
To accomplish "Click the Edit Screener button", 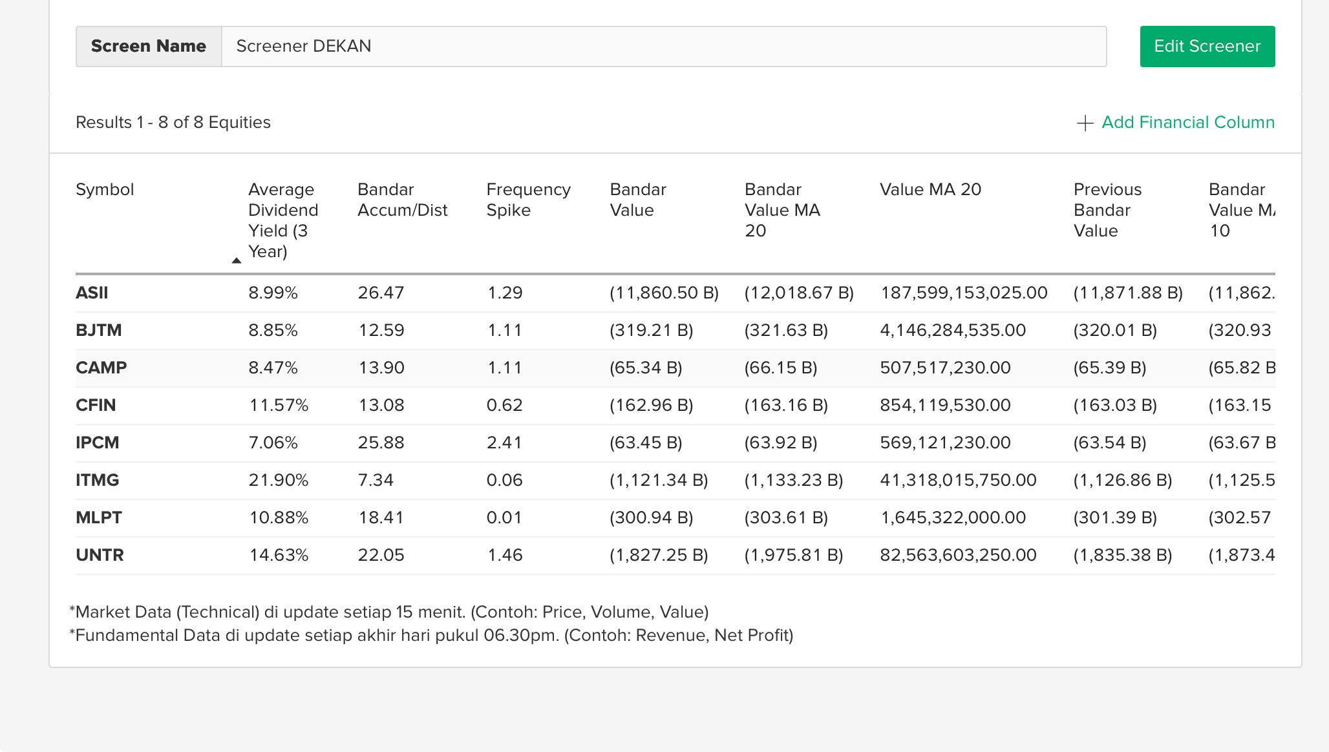I will (x=1207, y=47).
